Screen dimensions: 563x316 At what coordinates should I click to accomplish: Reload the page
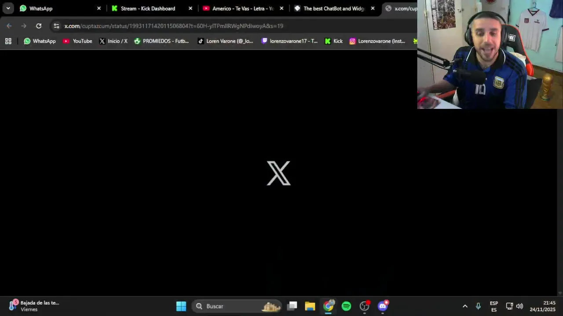coord(39,26)
